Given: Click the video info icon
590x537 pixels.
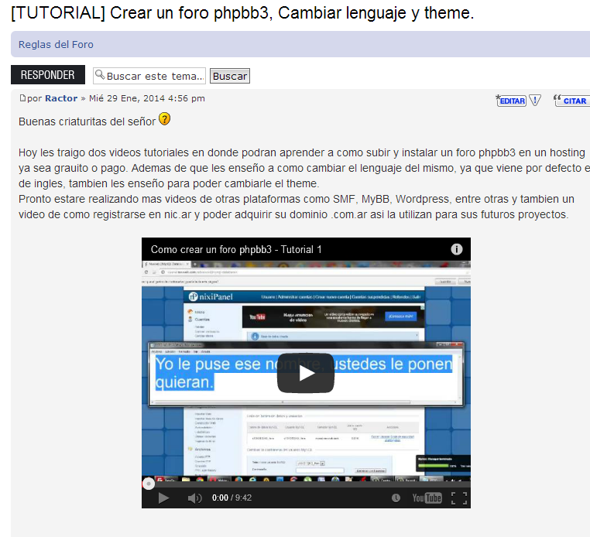Looking at the screenshot, I should pyautogui.click(x=457, y=249).
